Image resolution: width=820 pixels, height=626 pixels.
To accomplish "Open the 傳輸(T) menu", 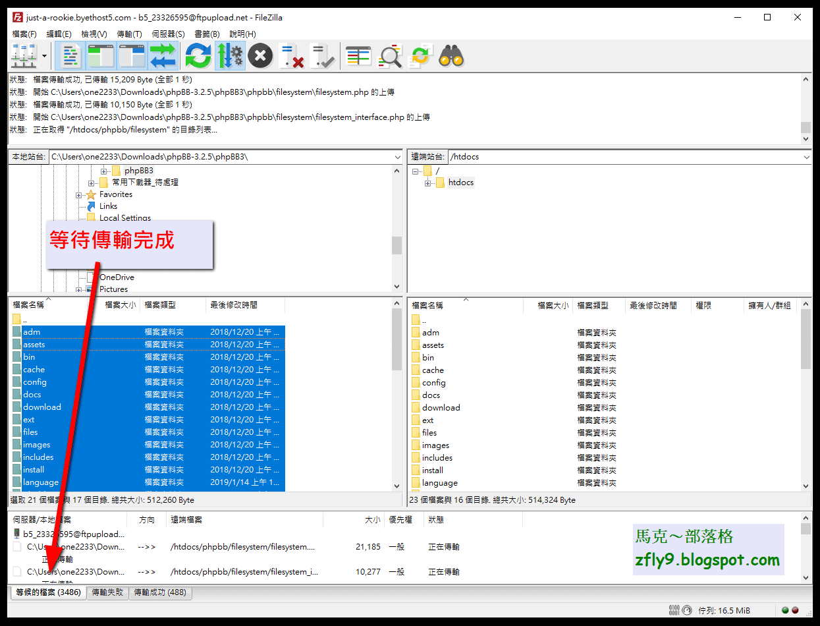I will [128, 34].
